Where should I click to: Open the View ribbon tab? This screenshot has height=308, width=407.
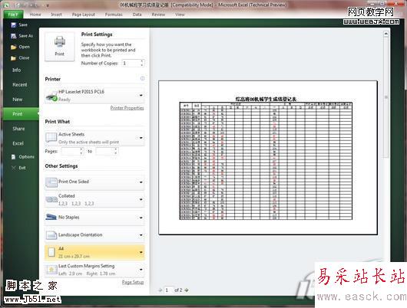180,15
